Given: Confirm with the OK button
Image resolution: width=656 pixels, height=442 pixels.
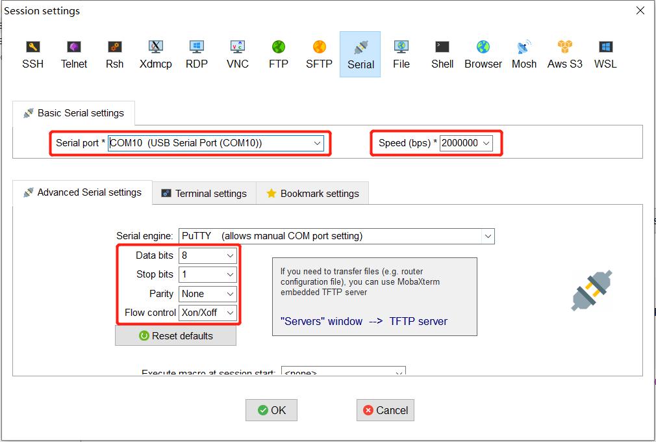Looking at the screenshot, I should click(271, 410).
